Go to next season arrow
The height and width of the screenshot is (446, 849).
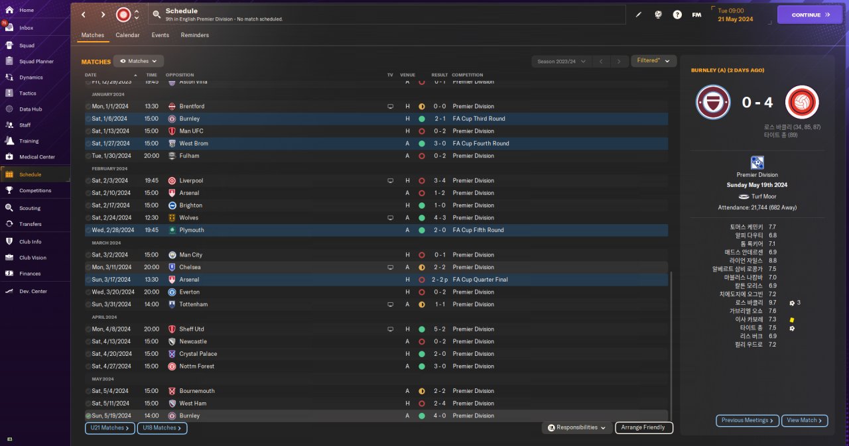point(619,61)
